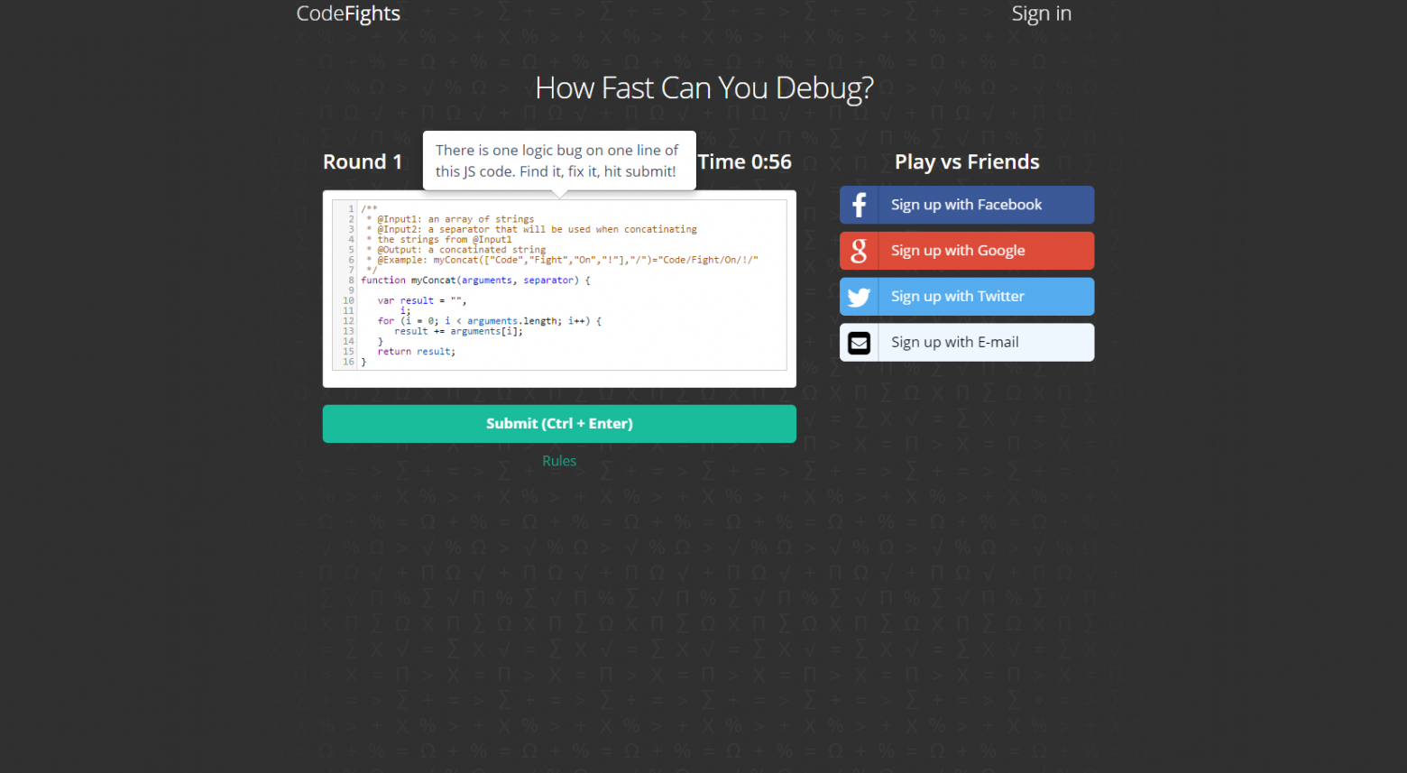Click the How Fast Can You Debug? title
The width and height of the screenshot is (1407, 773).
coord(704,87)
